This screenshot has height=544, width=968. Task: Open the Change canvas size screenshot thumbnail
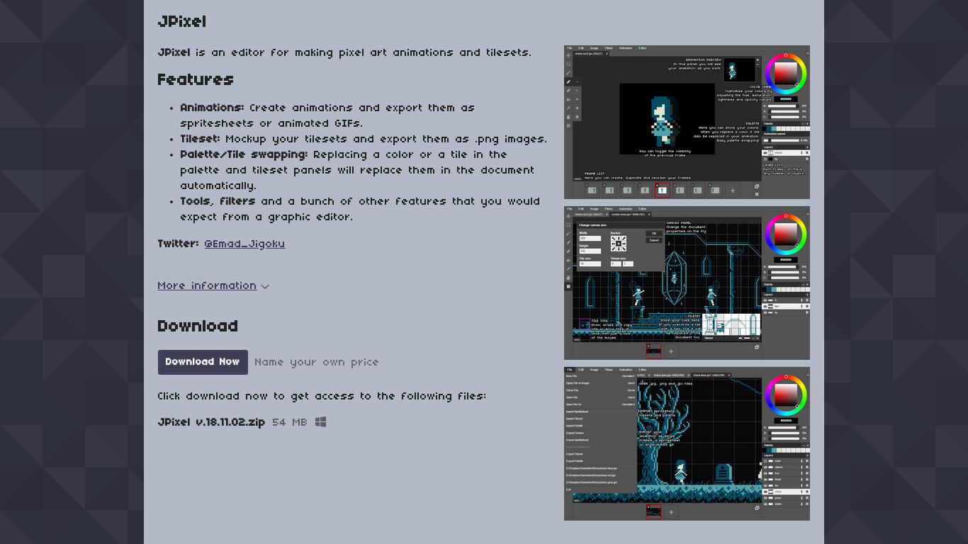pos(687,283)
